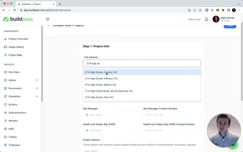Click the Site Diary icon

[x=5, y=72]
